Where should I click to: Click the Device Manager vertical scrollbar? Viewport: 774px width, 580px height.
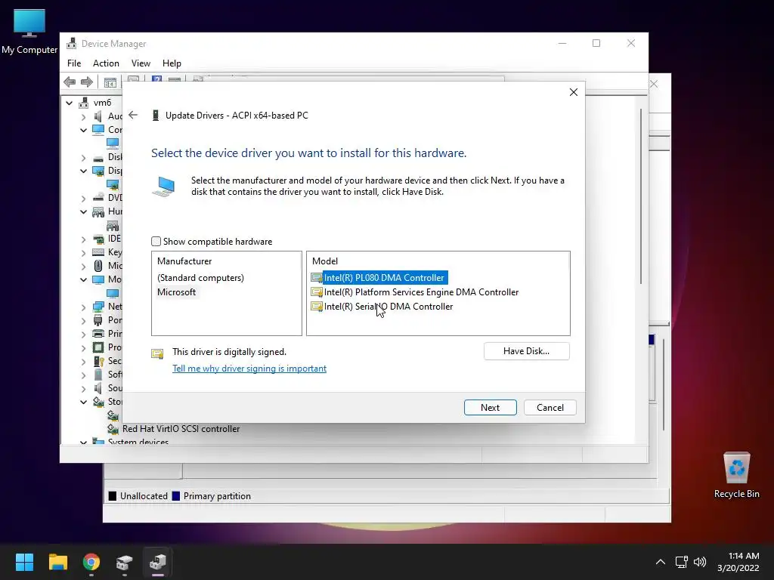tap(641, 197)
